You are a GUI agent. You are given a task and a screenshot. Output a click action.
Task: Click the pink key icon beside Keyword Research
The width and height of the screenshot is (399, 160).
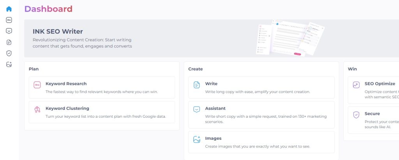click(x=37, y=85)
